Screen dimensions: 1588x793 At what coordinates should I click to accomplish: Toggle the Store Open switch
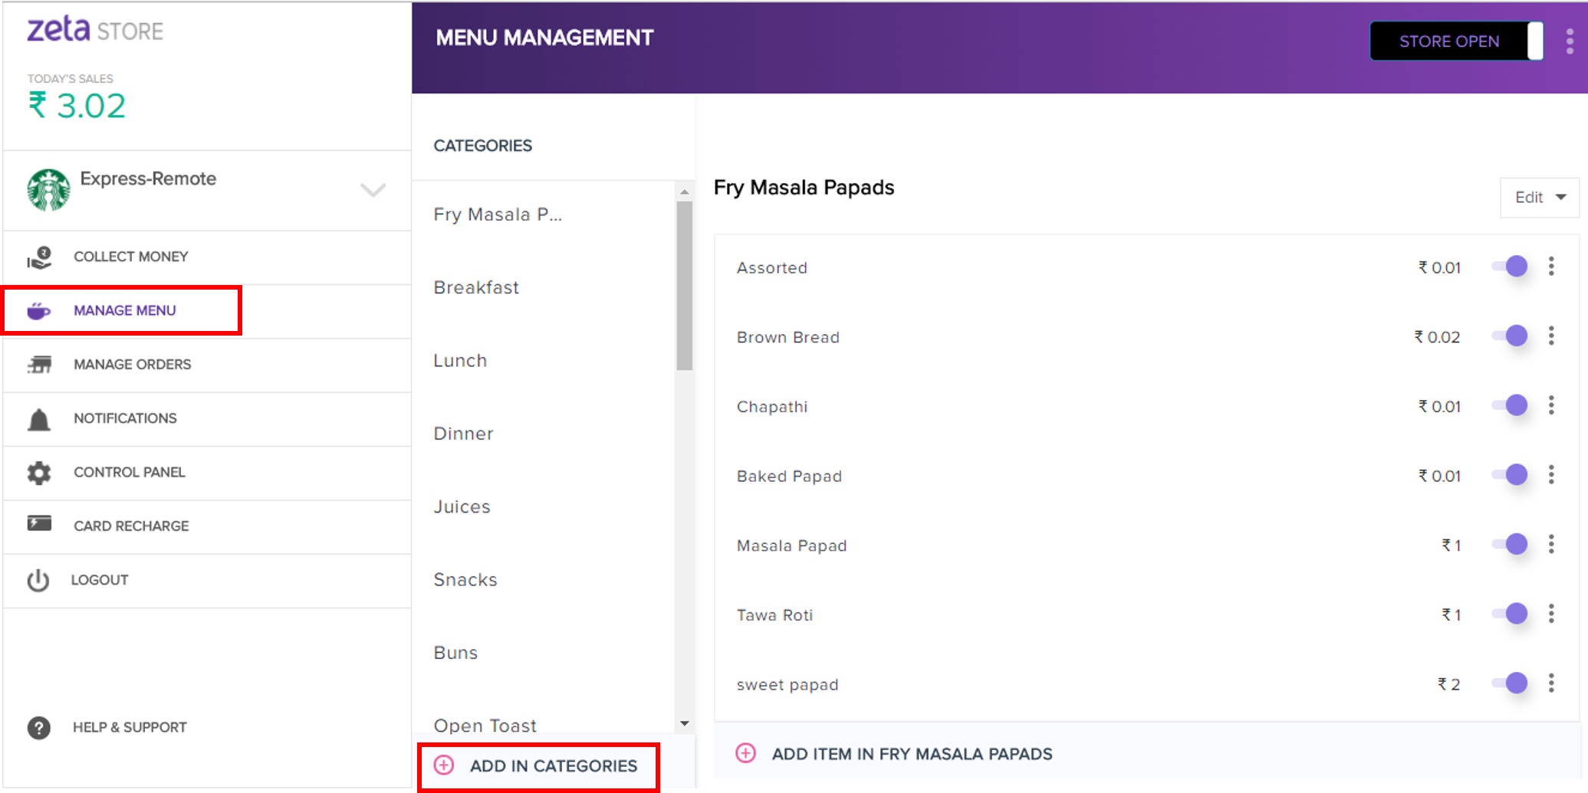1457,41
